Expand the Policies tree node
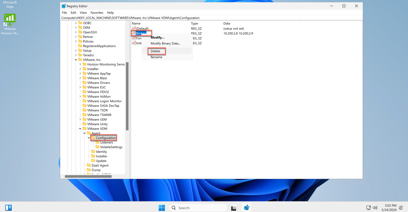This screenshot has width=408, height=212. [76, 41]
